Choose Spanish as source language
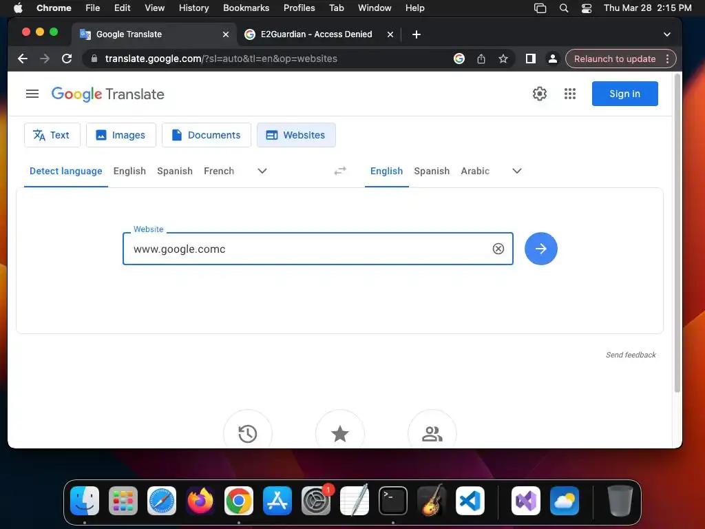This screenshot has width=705, height=529. [x=175, y=171]
